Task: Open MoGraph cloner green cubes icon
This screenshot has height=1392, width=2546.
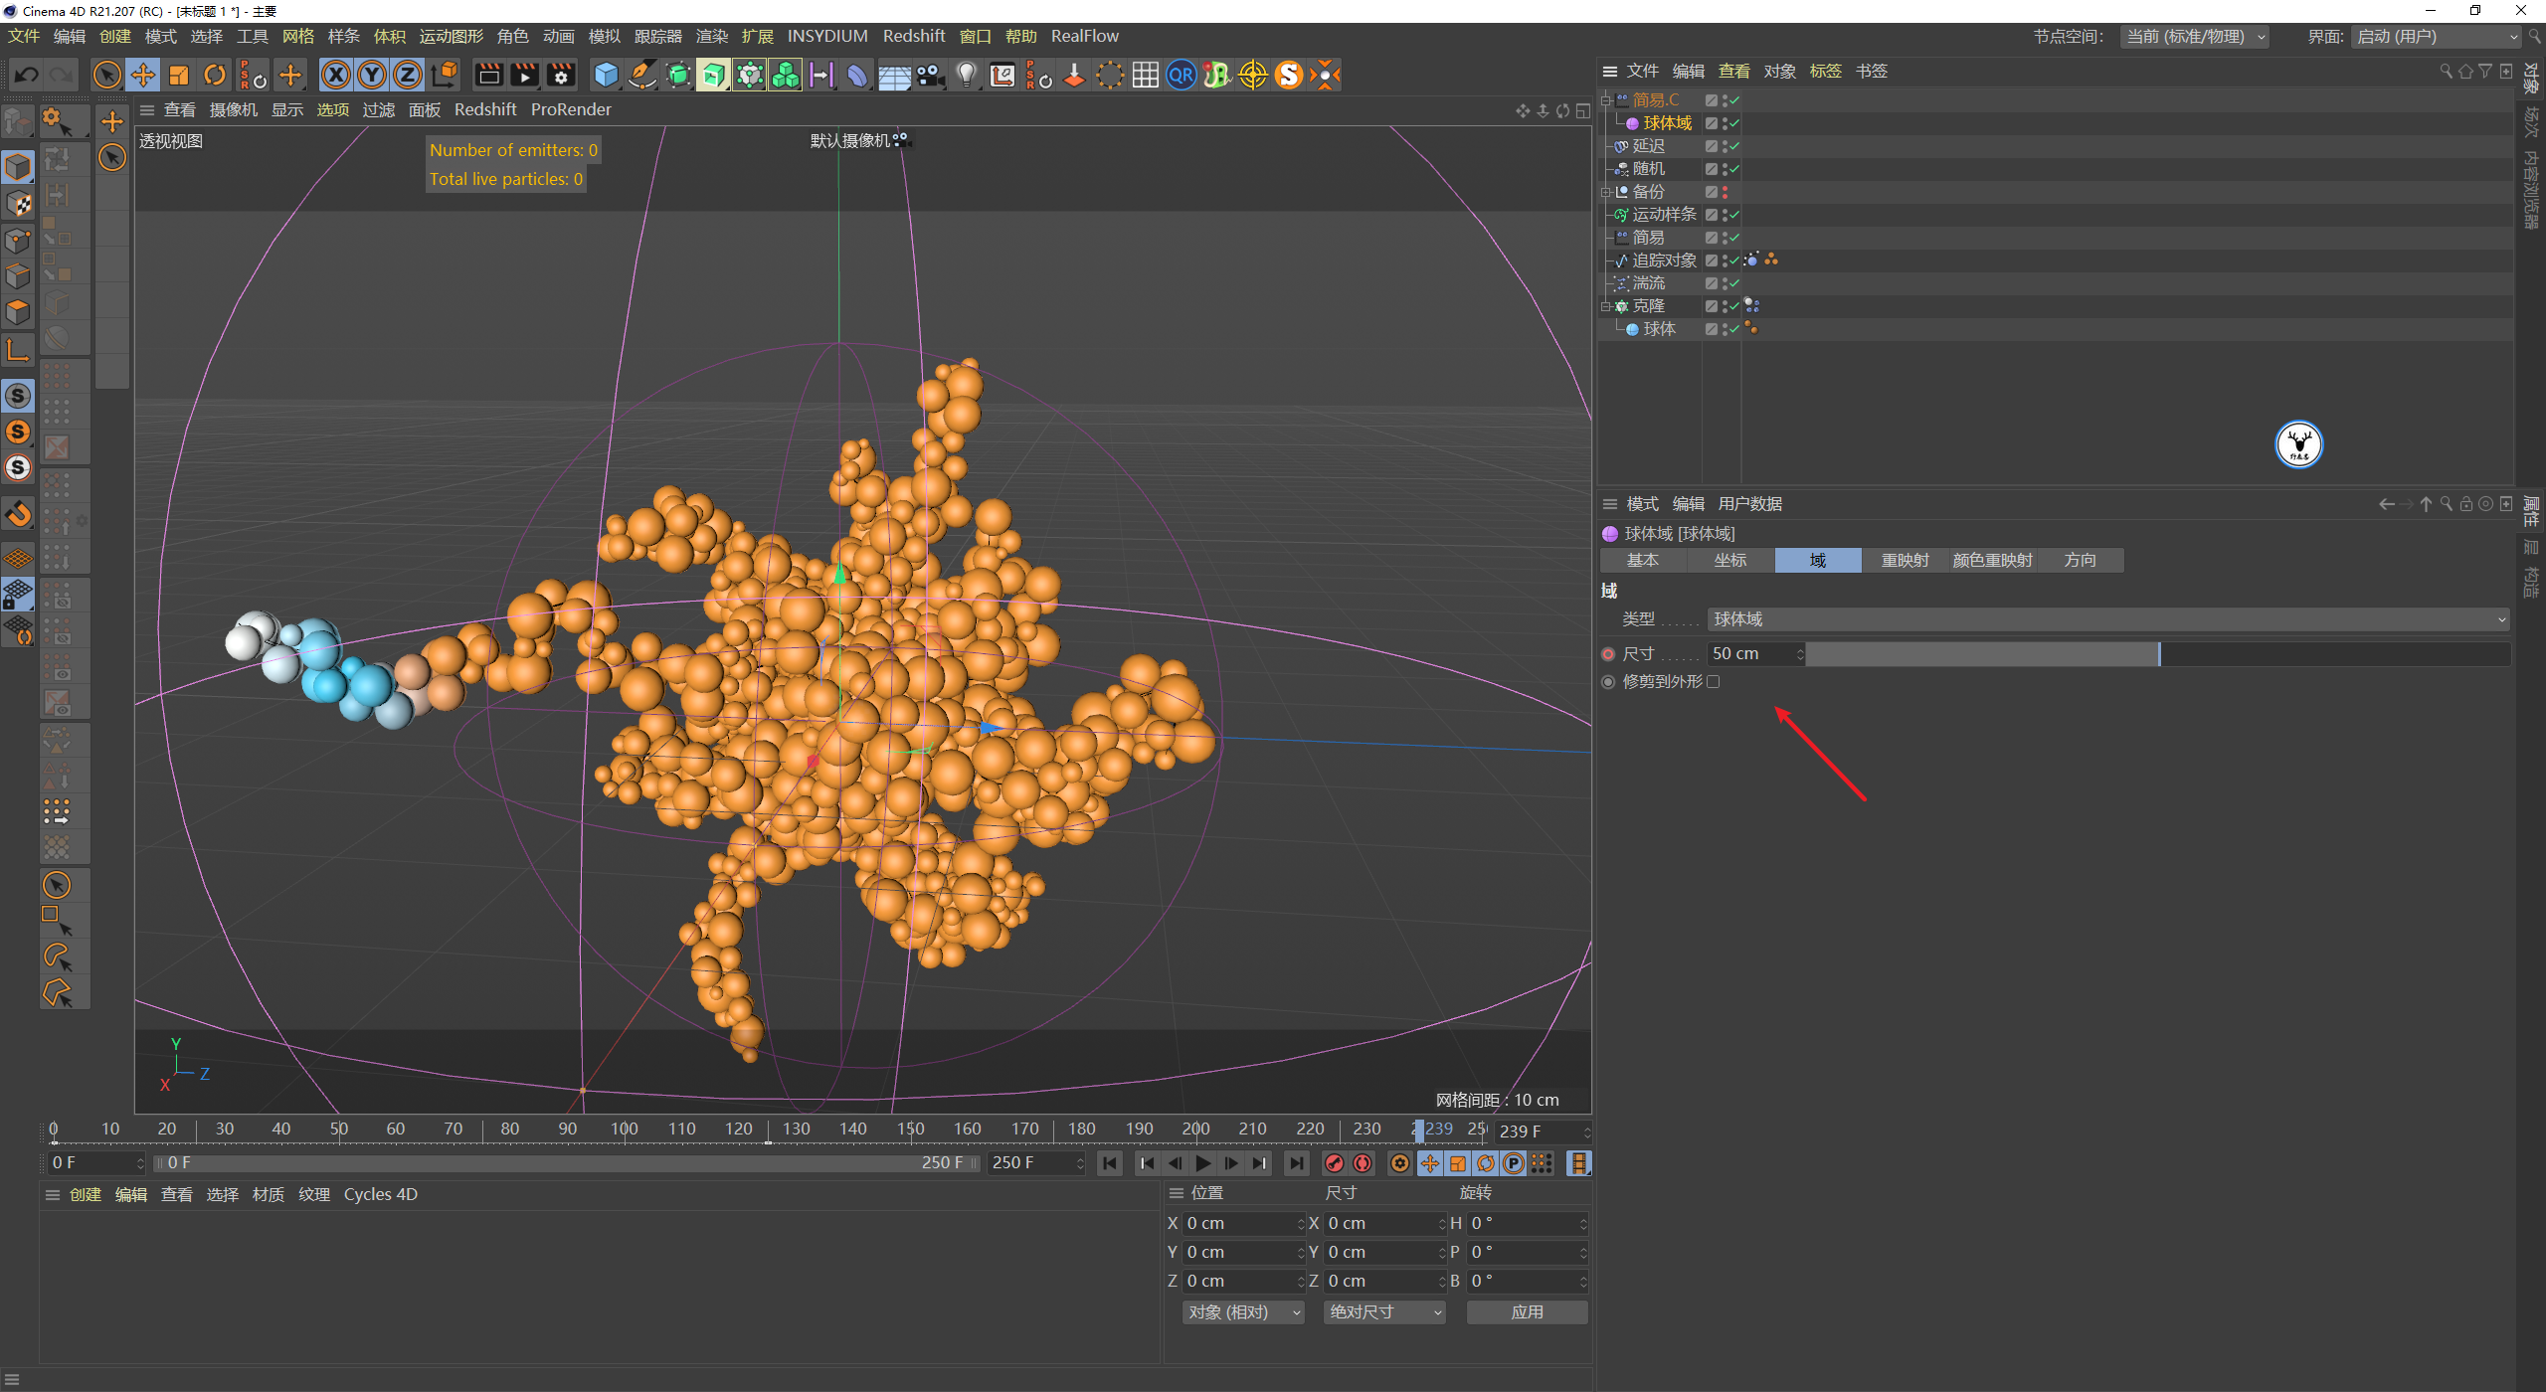Action: [x=786, y=75]
